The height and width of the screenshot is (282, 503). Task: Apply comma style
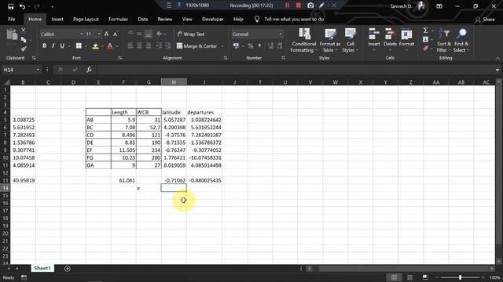click(259, 46)
